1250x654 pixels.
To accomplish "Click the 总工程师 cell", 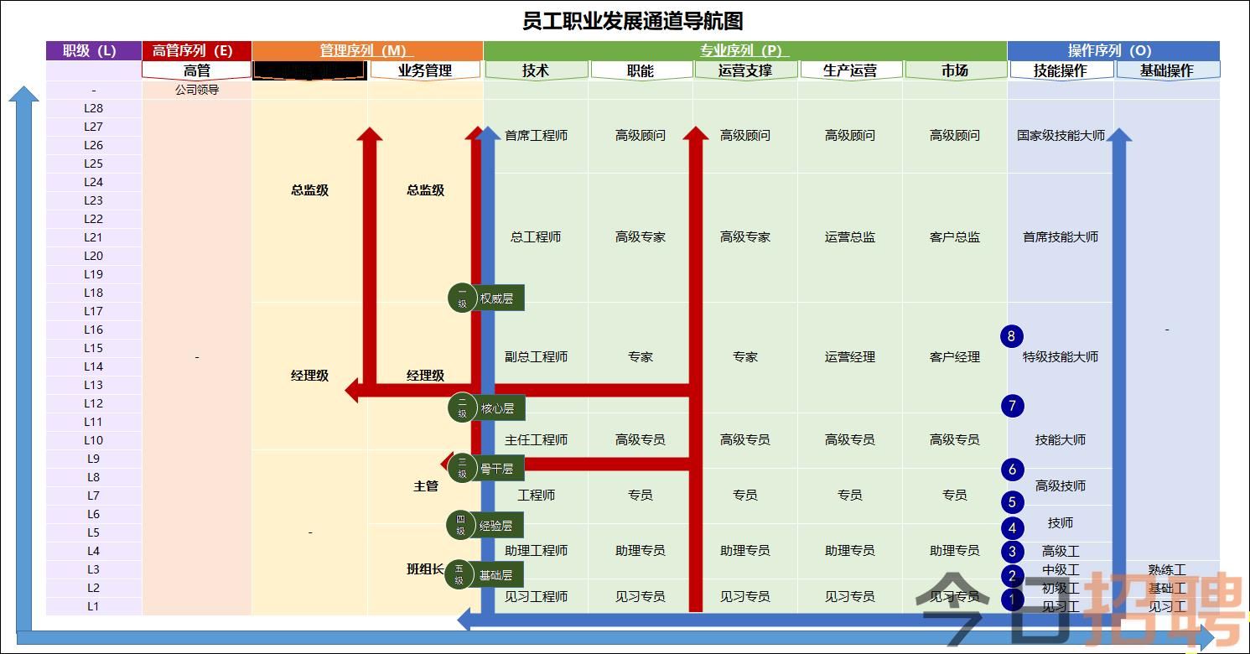I will (x=536, y=237).
